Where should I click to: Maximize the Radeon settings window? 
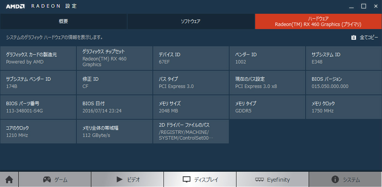click(x=364, y=7)
